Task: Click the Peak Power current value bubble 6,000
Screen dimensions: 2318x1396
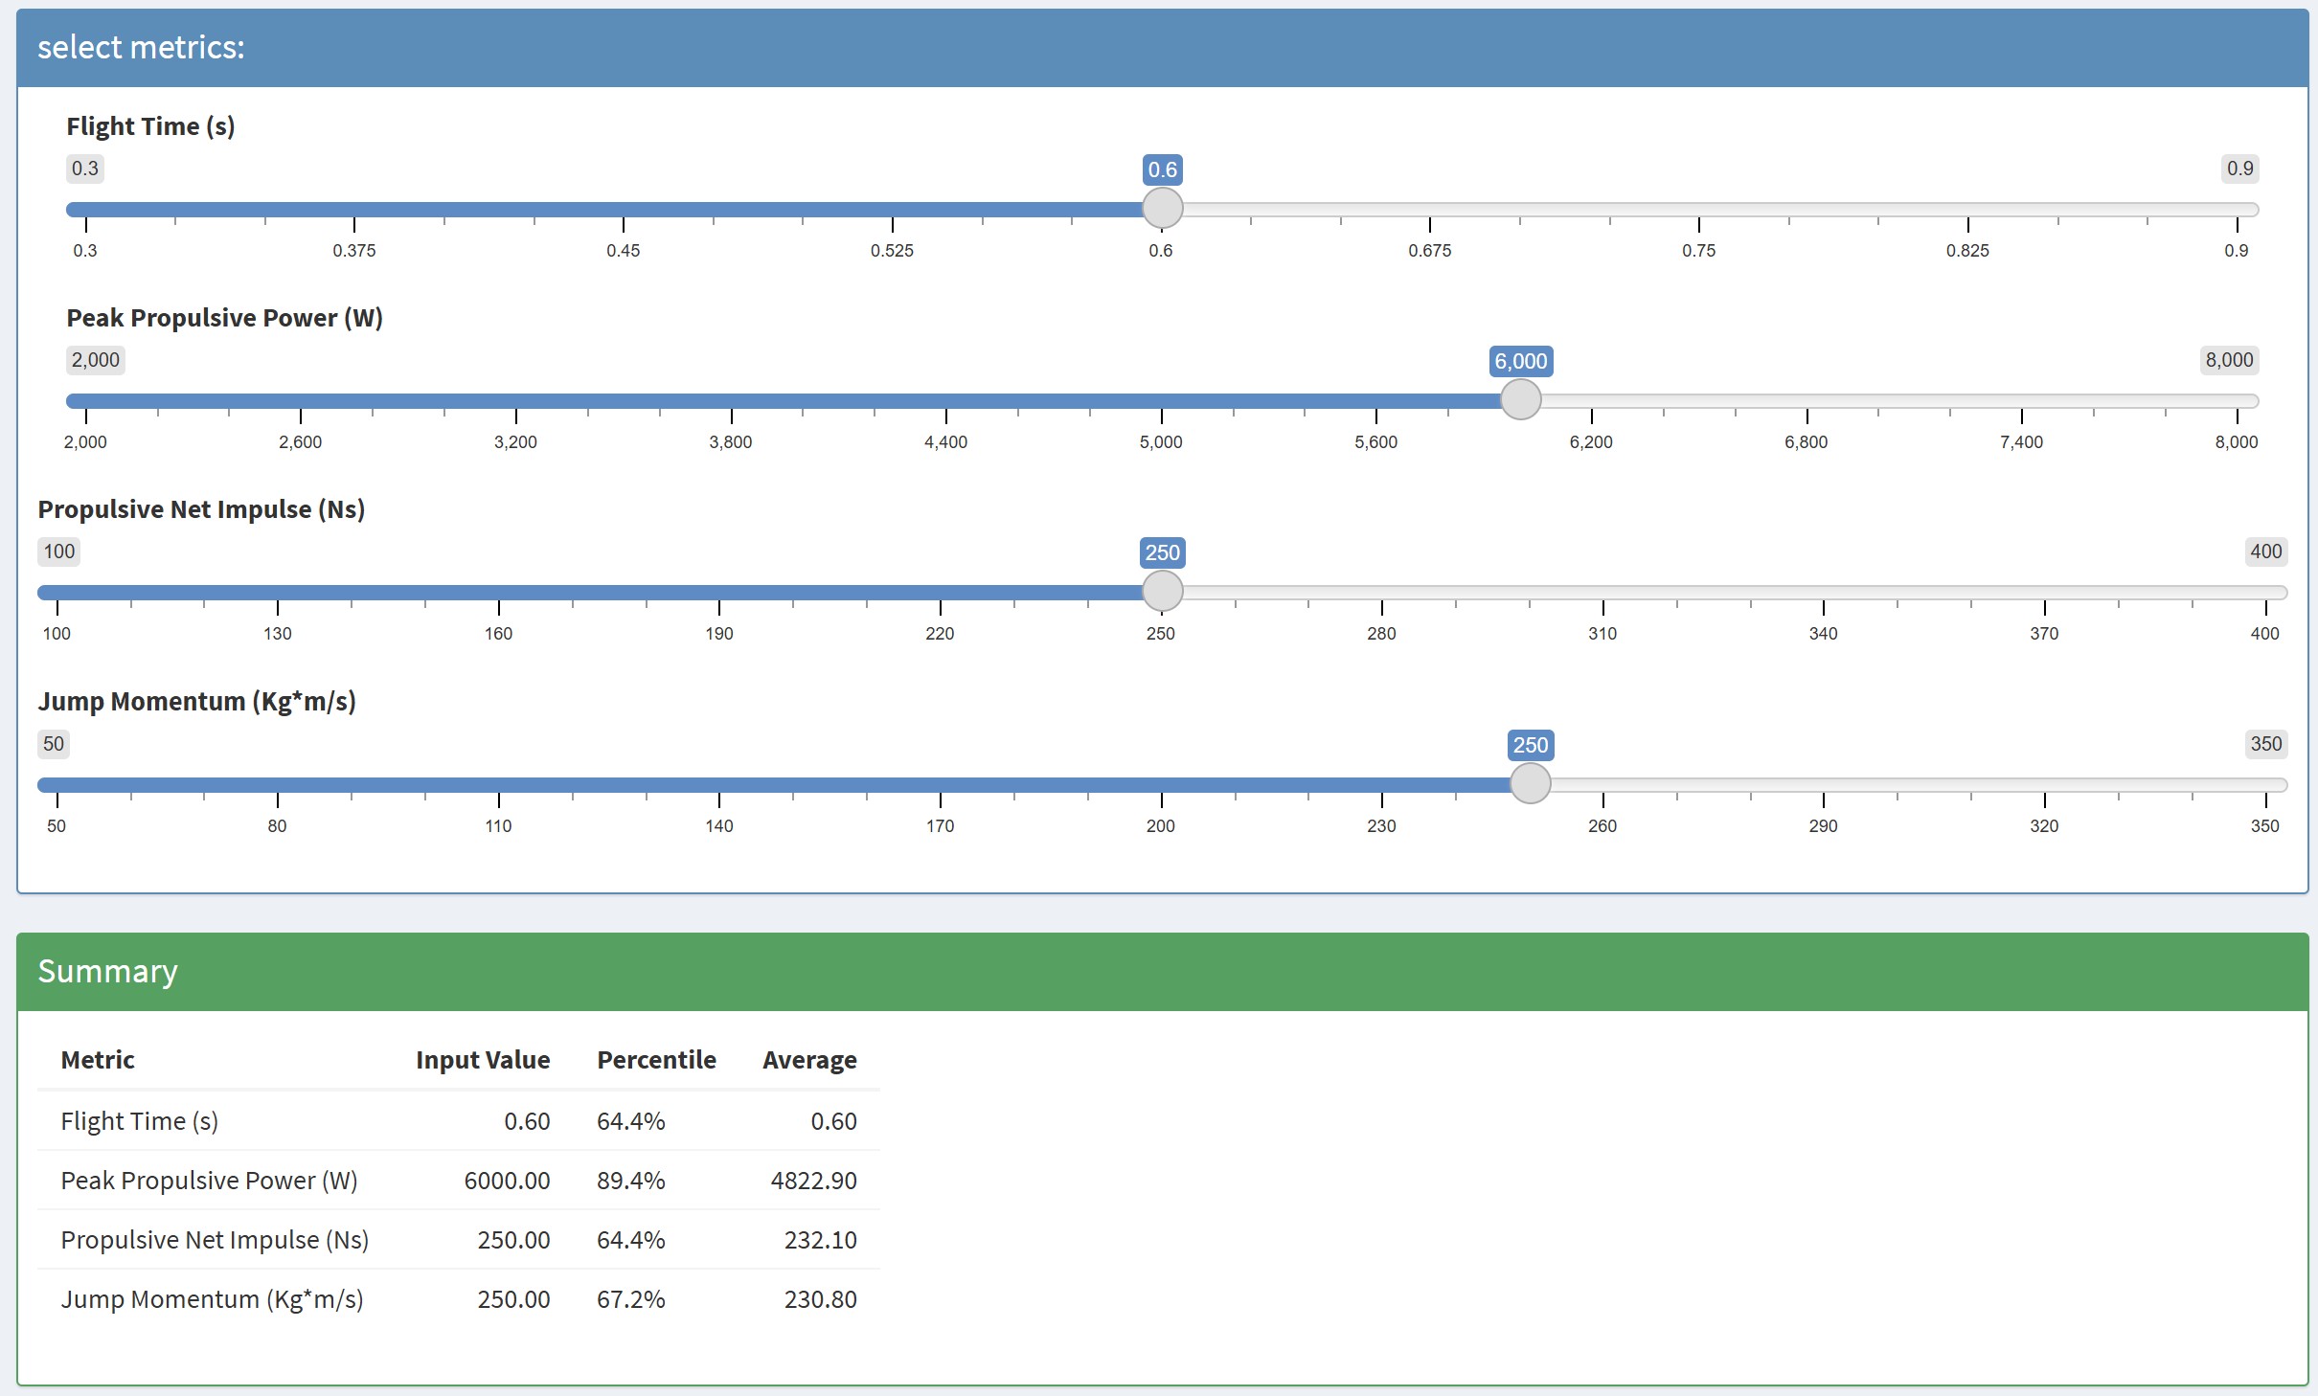Action: (x=1520, y=362)
